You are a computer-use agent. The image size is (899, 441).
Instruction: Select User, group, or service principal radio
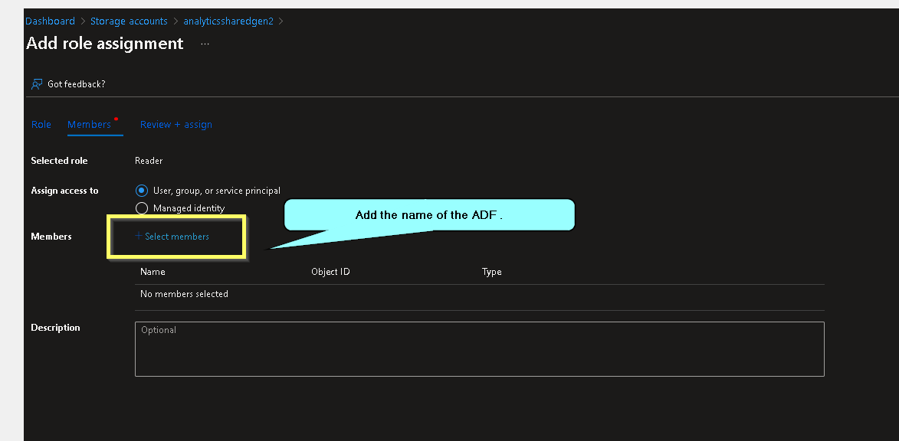(x=142, y=190)
